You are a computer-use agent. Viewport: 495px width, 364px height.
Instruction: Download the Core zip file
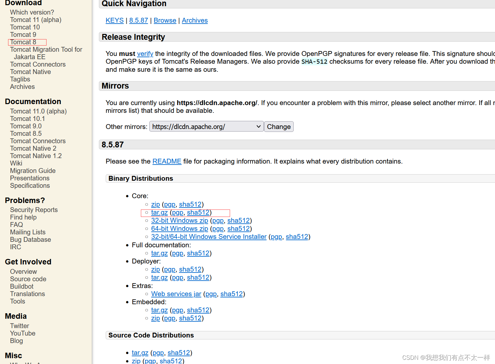click(155, 204)
